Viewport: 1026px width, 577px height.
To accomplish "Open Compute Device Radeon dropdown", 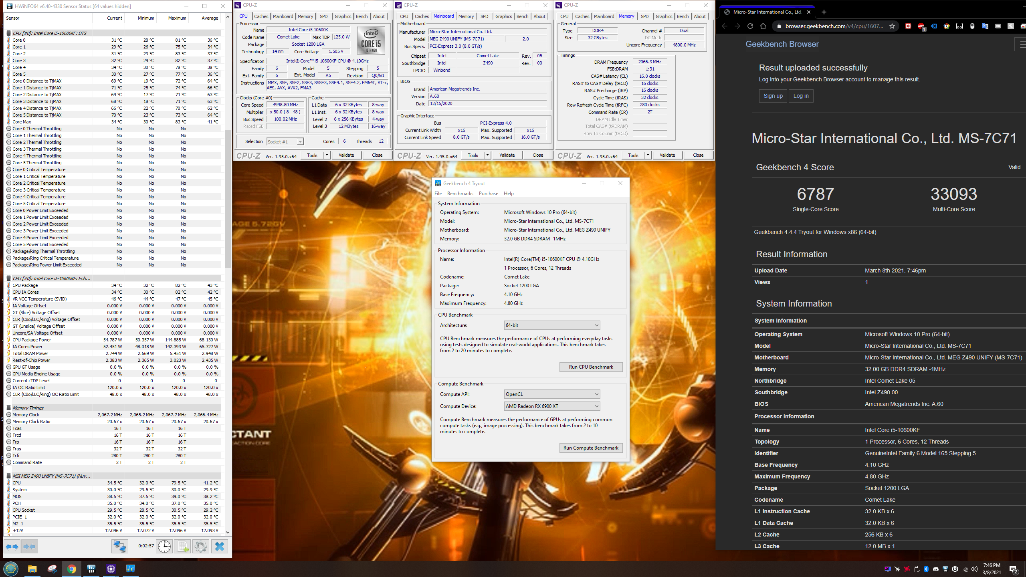I will [x=552, y=406].
